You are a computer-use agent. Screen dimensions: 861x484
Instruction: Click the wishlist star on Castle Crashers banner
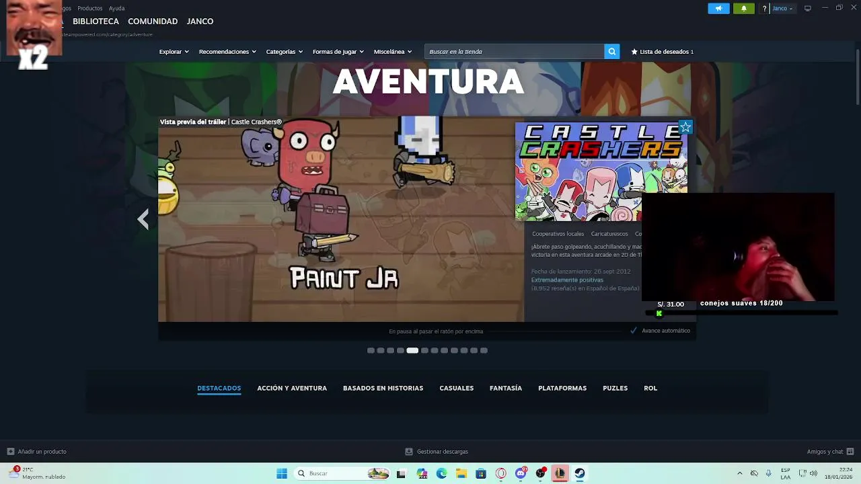point(685,127)
